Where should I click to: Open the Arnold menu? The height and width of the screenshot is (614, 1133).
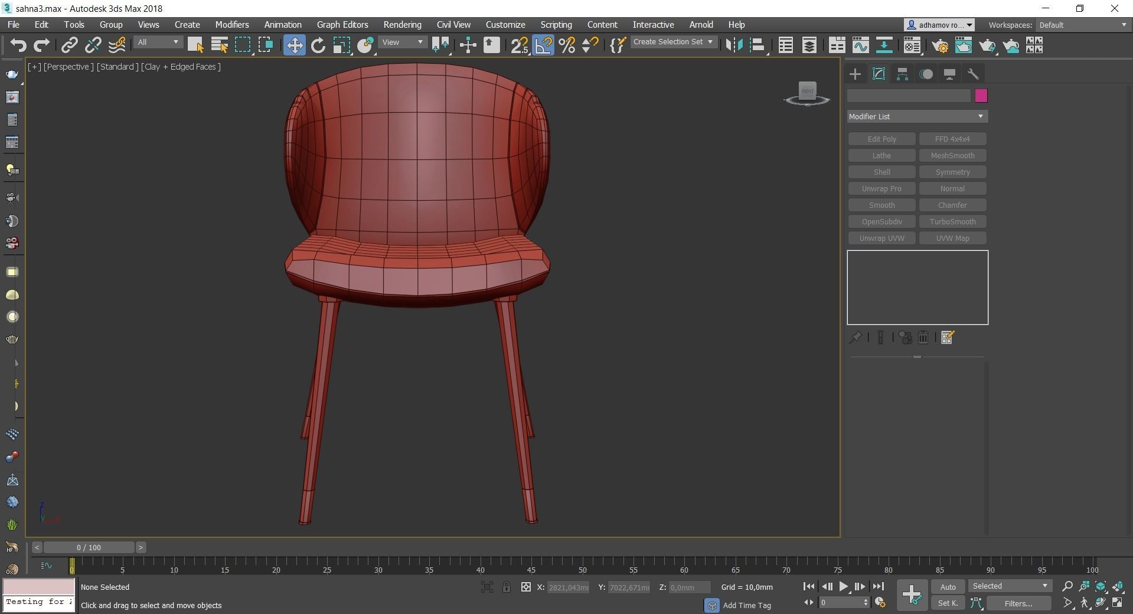701,25
